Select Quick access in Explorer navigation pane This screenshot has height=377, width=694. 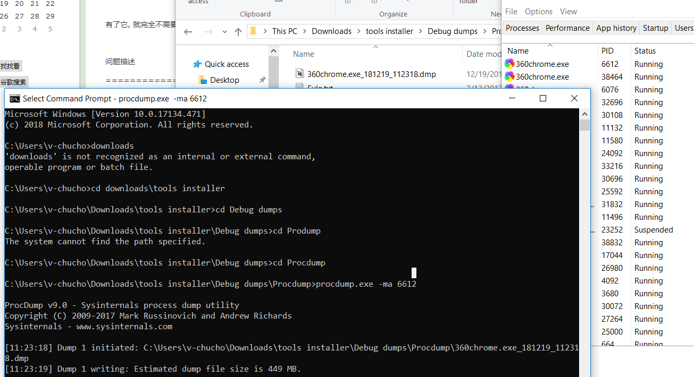(227, 64)
